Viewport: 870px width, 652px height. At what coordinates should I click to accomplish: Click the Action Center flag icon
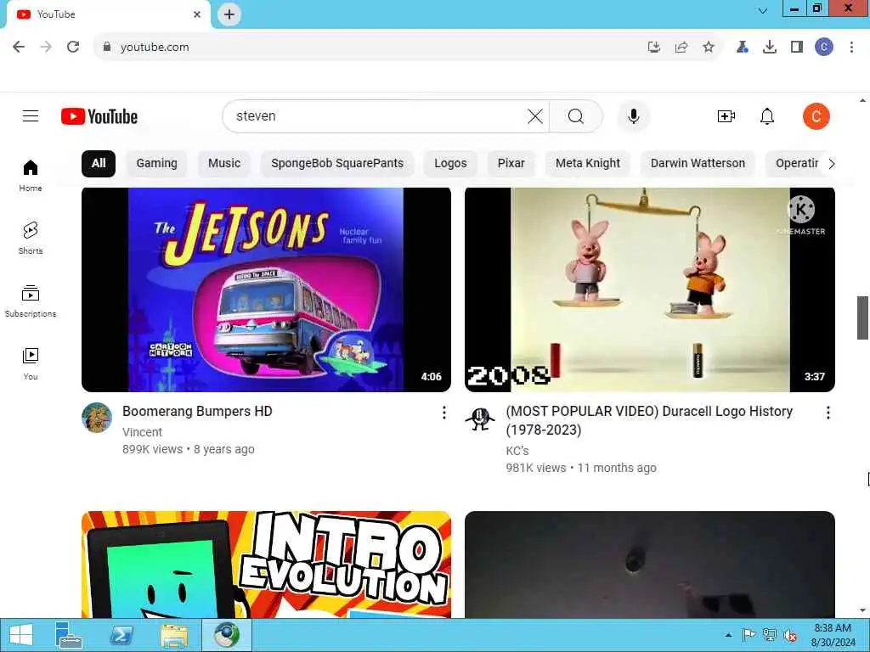coord(749,635)
